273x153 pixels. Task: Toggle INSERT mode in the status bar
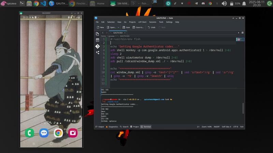pyautogui.click(x=216, y=126)
